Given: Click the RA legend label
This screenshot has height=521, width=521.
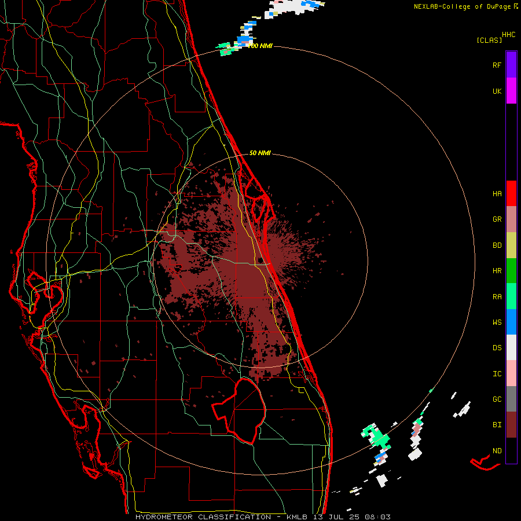Looking at the screenshot, I should (497, 297).
